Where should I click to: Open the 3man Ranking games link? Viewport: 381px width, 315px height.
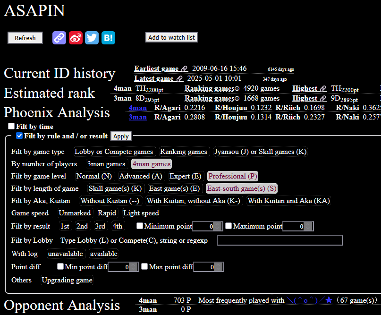[209, 98]
